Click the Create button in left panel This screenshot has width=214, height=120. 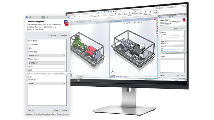64,110
